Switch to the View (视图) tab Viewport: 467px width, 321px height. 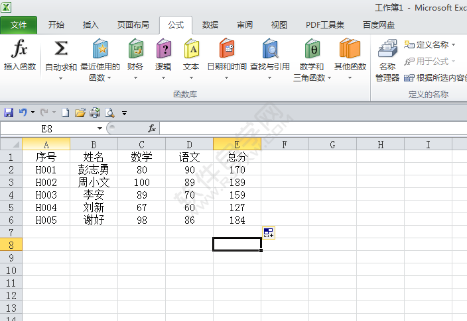279,25
